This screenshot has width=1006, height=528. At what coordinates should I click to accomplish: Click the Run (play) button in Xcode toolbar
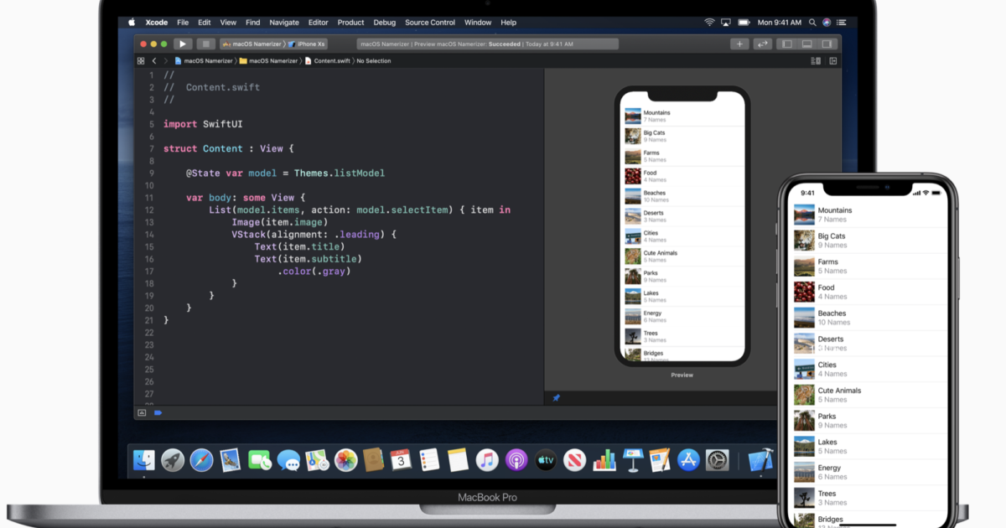[183, 44]
